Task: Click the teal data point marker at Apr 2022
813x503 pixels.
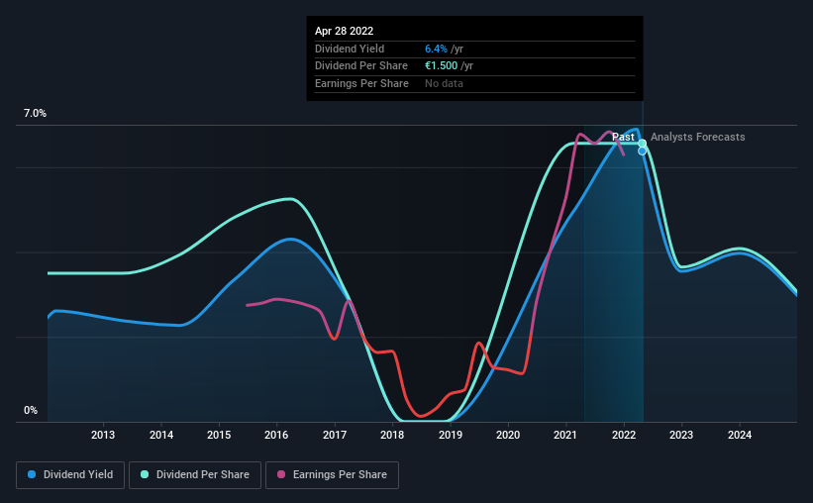Action: pyautogui.click(x=642, y=144)
